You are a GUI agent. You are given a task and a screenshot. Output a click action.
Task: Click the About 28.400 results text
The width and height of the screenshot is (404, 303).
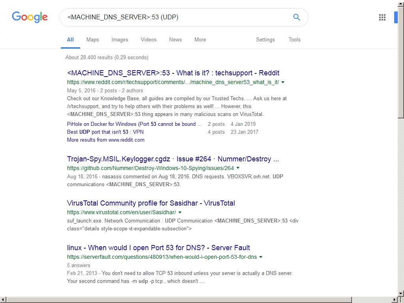[107, 58]
